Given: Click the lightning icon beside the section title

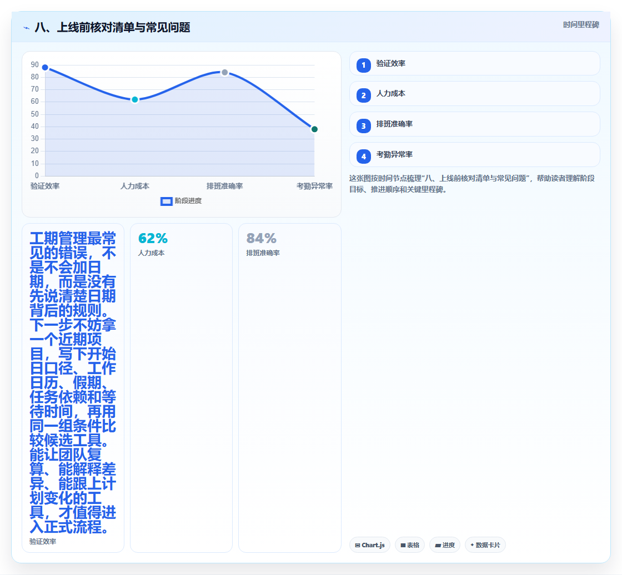Looking at the screenshot, I should tap(27, 28).
